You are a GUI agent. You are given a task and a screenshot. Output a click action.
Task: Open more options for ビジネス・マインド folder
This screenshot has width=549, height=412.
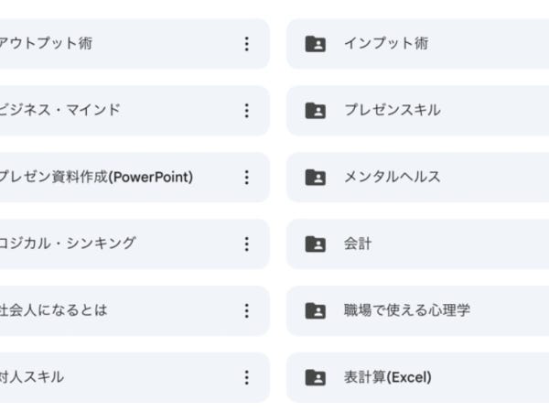pyautogui.click(x=246, y=111)
